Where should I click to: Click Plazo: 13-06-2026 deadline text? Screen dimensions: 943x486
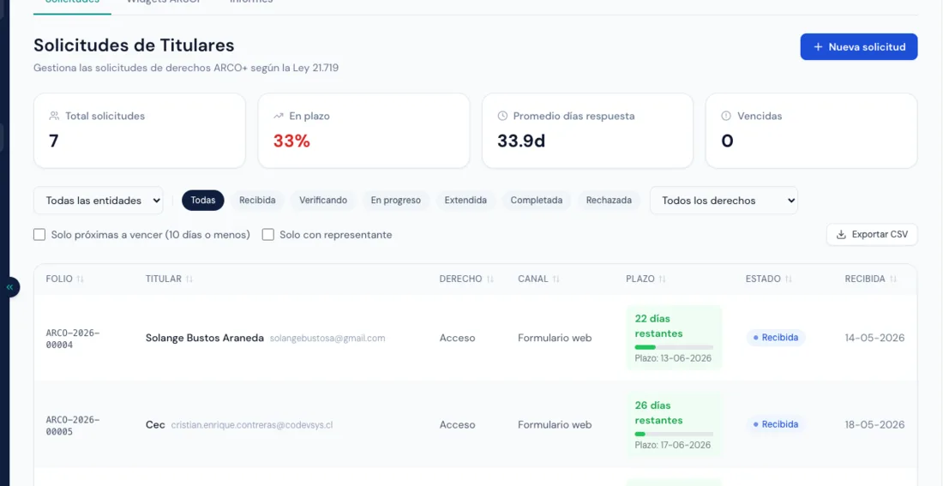673,358
